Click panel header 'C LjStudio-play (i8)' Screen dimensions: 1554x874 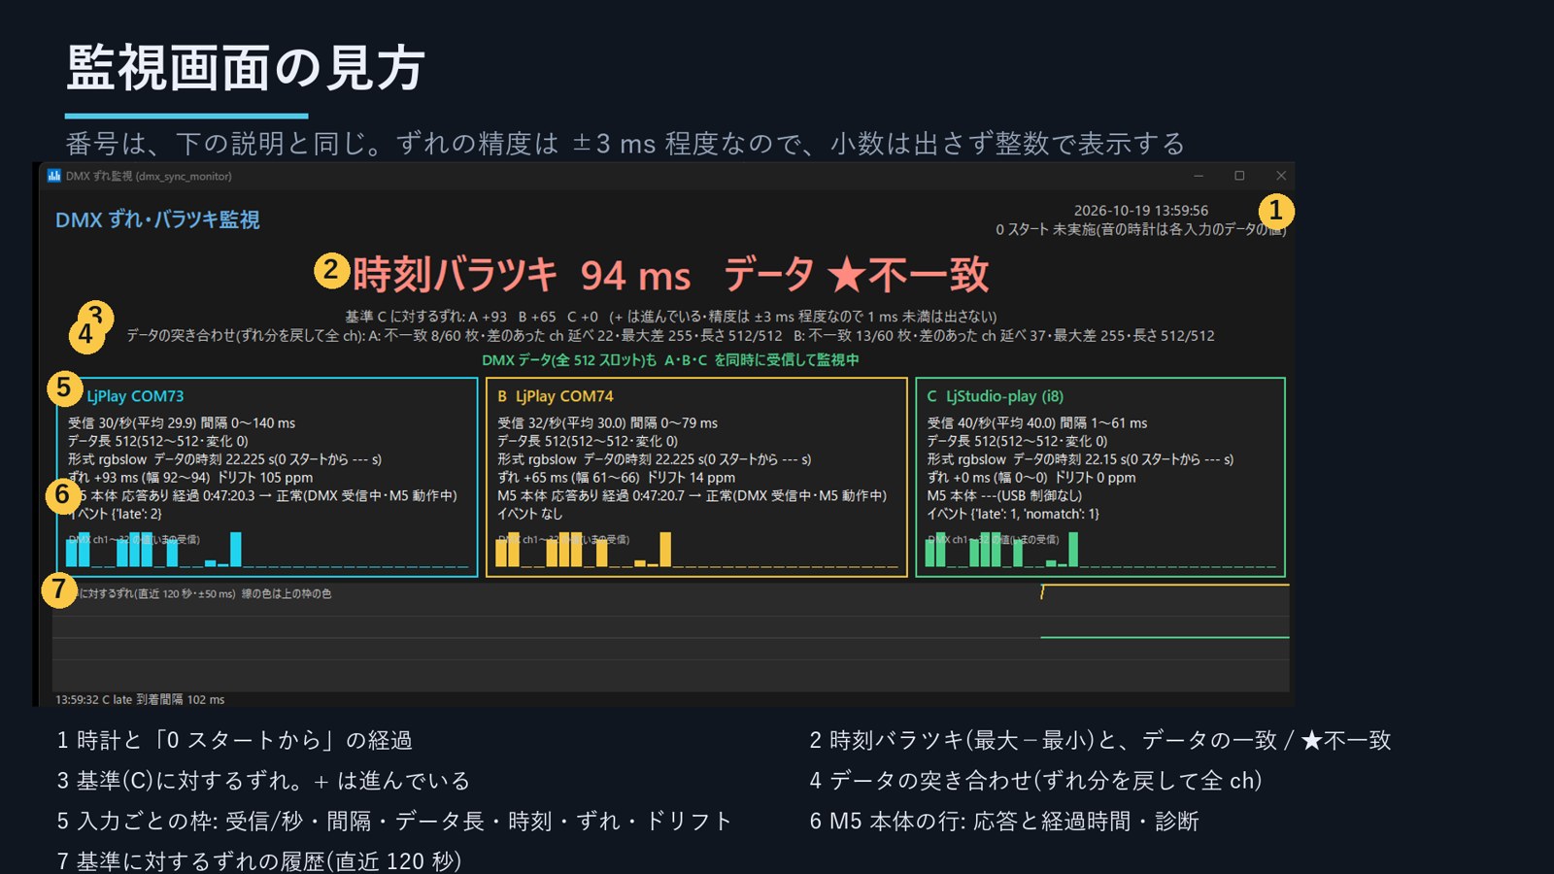[x=995, y=396]
